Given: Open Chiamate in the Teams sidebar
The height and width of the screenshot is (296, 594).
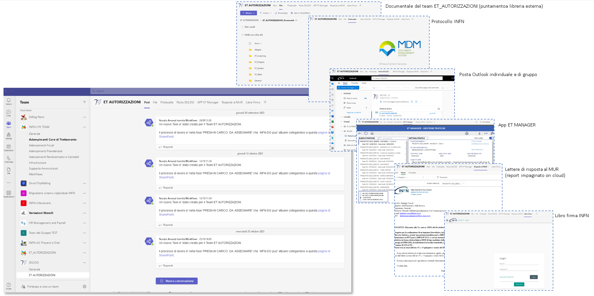Looking at the screenshot, I should point(9,159).
